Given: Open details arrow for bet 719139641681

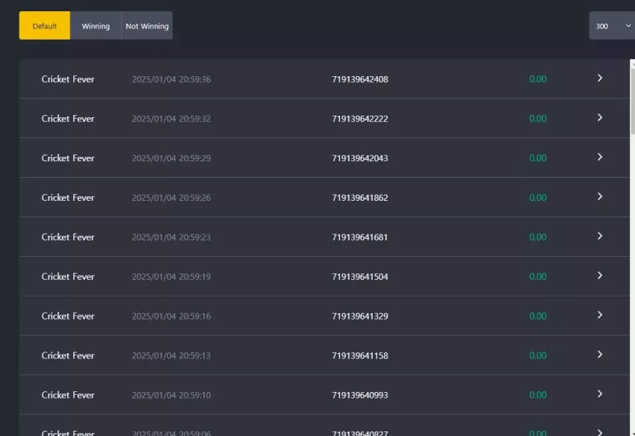Looking at the screenshot, I should point(600,236).
